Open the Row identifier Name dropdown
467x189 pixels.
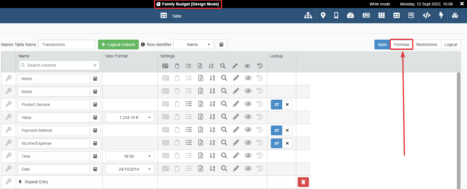click(x=194, y=45)
